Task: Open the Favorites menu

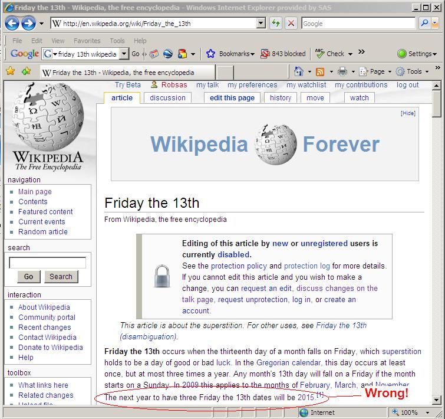Action: (87, 41)
